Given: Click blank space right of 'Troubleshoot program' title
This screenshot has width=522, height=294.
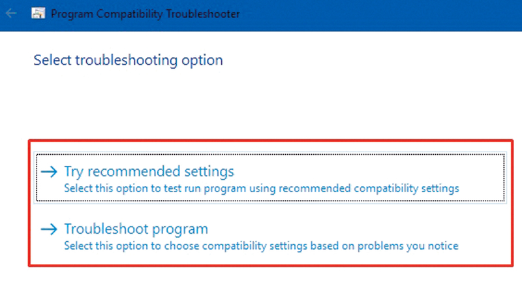Looking at the screenshot, I should [x=352, y=229].
